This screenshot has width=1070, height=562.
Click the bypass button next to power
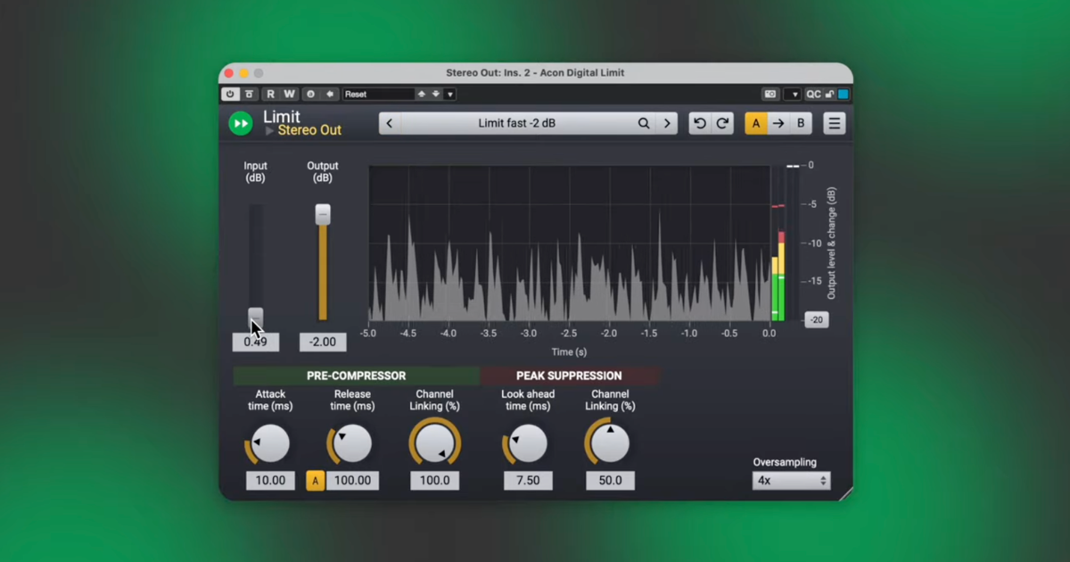[x=249, y=94]
